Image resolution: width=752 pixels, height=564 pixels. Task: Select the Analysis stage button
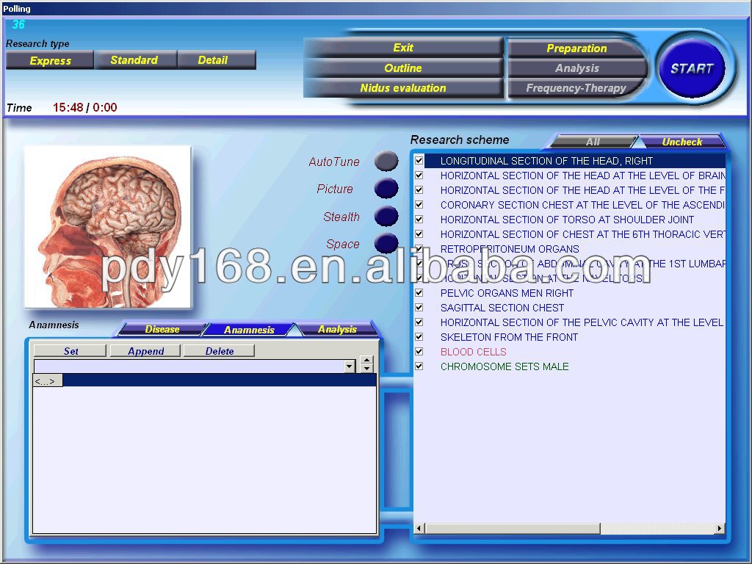coord(576,68)
